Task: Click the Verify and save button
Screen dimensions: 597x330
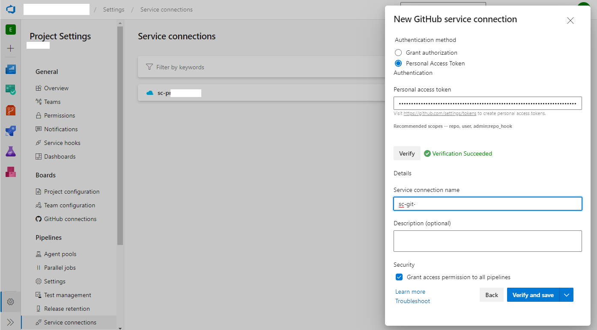Action: pos(533,295)
